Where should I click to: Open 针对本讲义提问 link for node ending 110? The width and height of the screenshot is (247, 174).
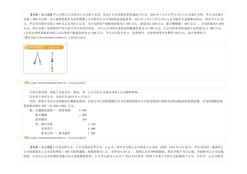(x=76, y=83)
